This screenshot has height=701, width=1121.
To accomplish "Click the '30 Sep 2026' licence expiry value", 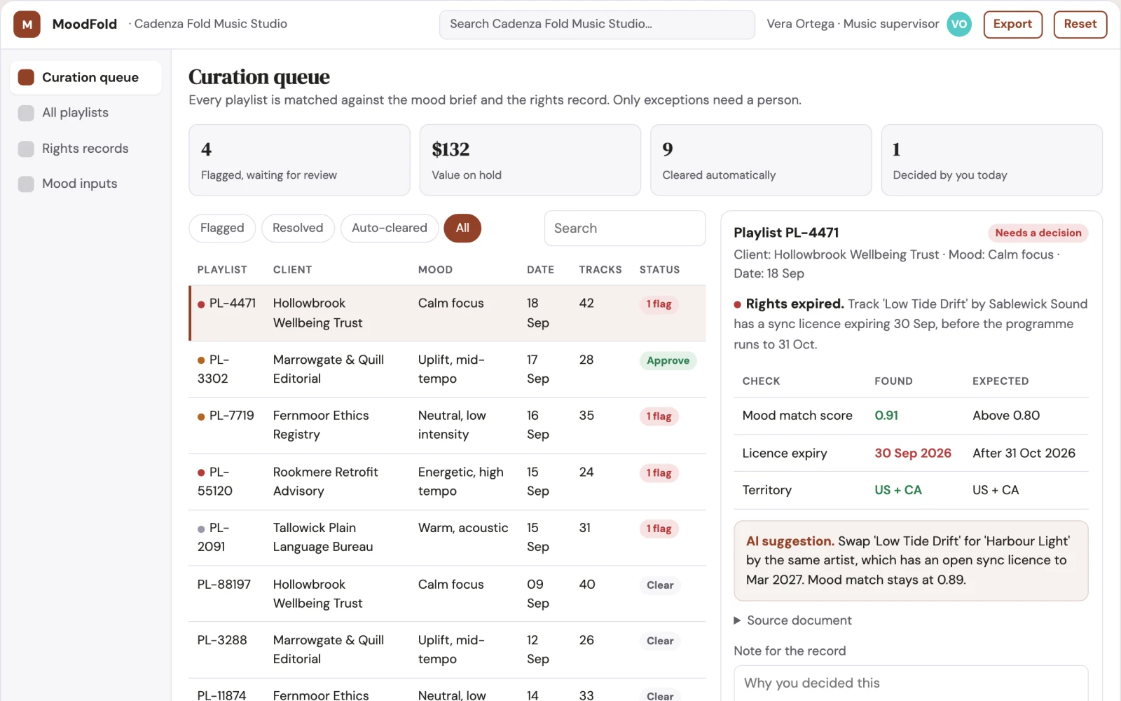I will pyautogui.click(x=913, y=453).
